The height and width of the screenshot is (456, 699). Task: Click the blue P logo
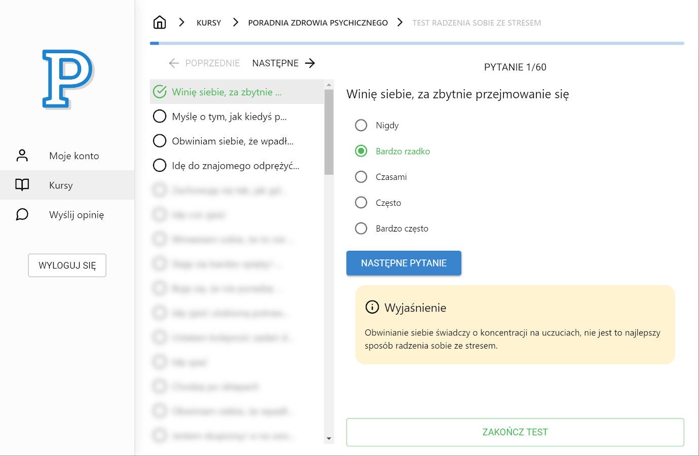click(x=68, y=79)
